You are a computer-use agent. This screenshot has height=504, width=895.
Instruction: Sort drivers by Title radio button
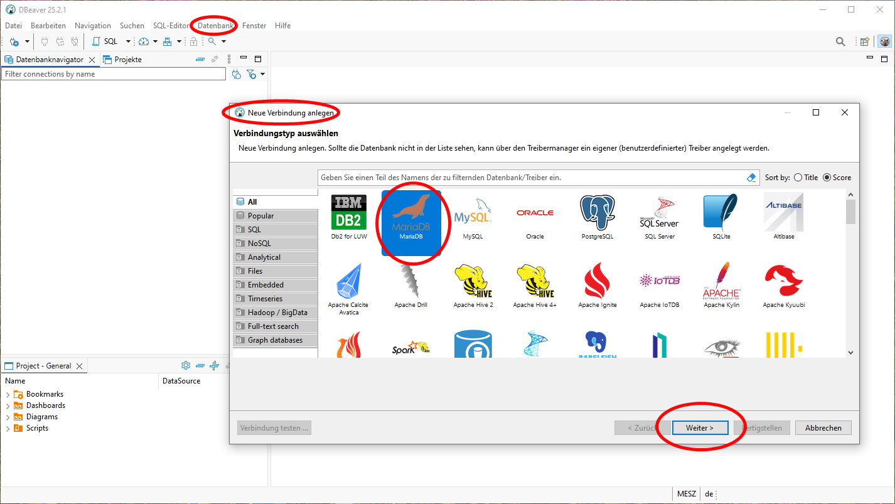coord(798,178)
